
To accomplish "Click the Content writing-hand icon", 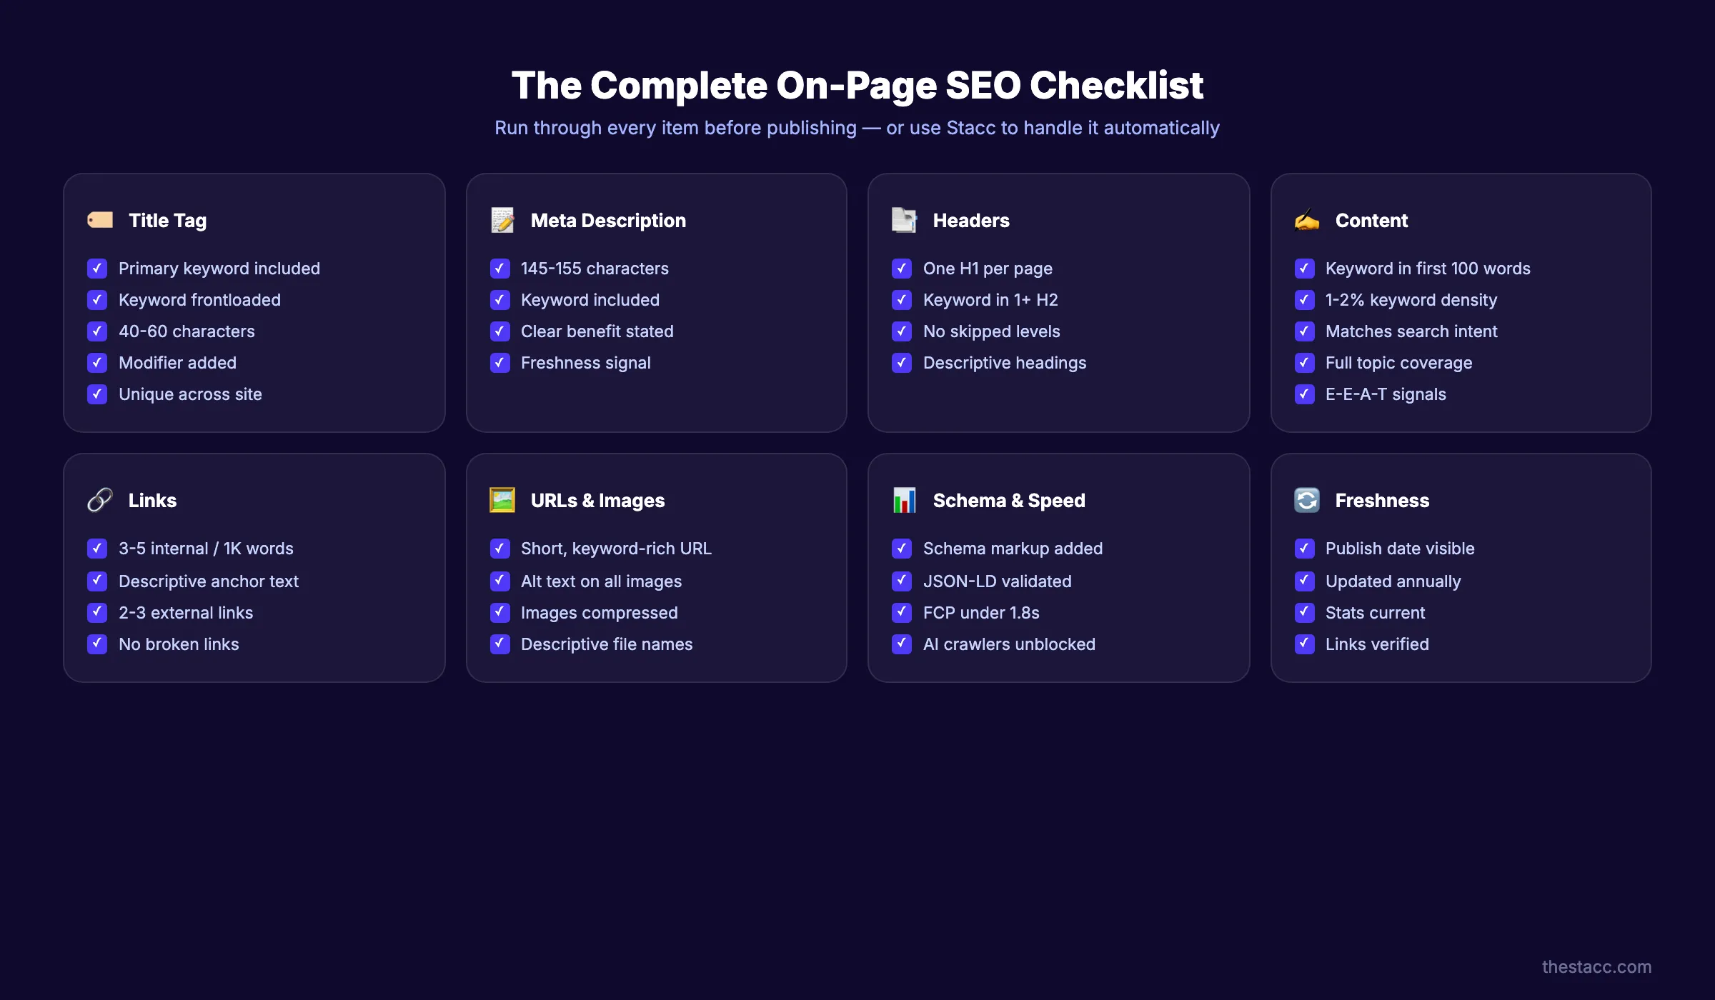I will tap(1307, 220).
